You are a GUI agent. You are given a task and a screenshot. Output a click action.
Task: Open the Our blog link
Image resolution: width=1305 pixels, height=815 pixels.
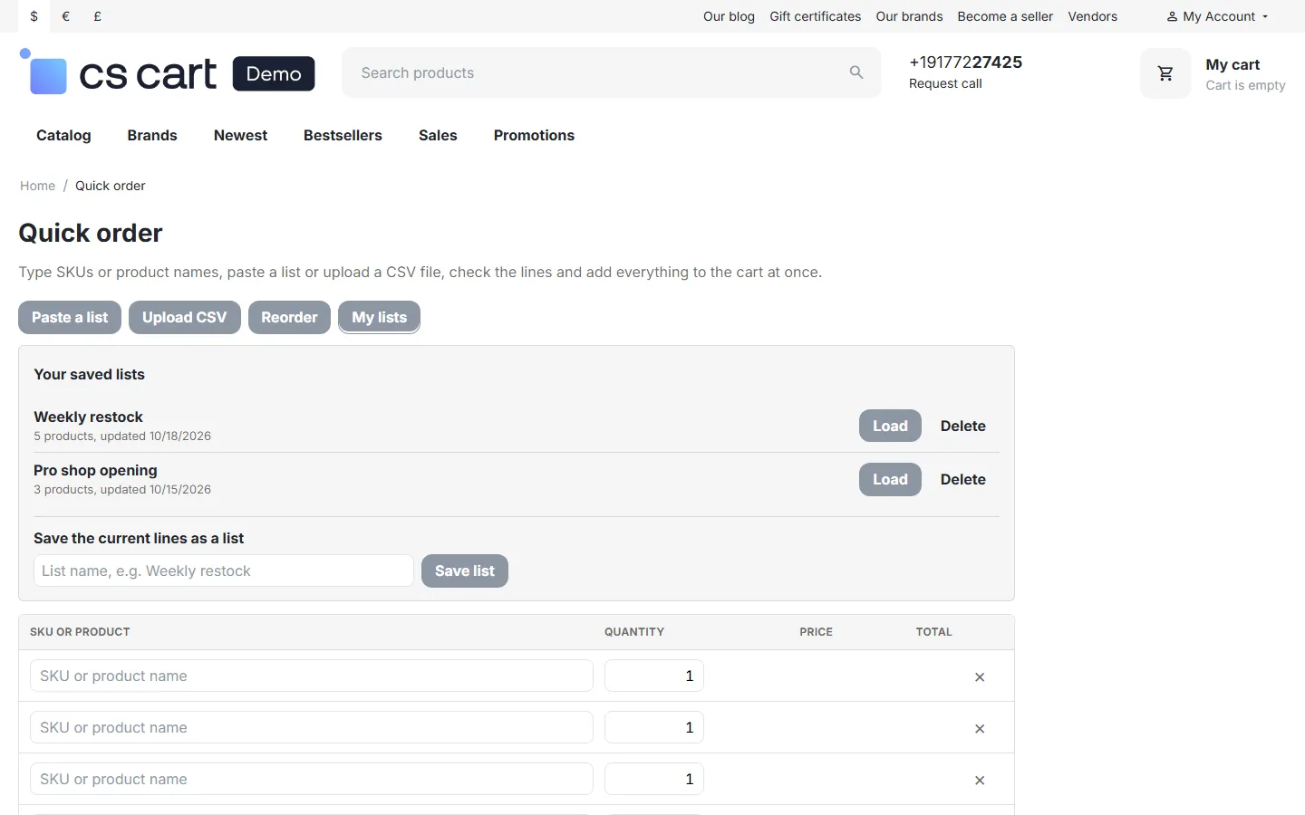pos(729,16)
